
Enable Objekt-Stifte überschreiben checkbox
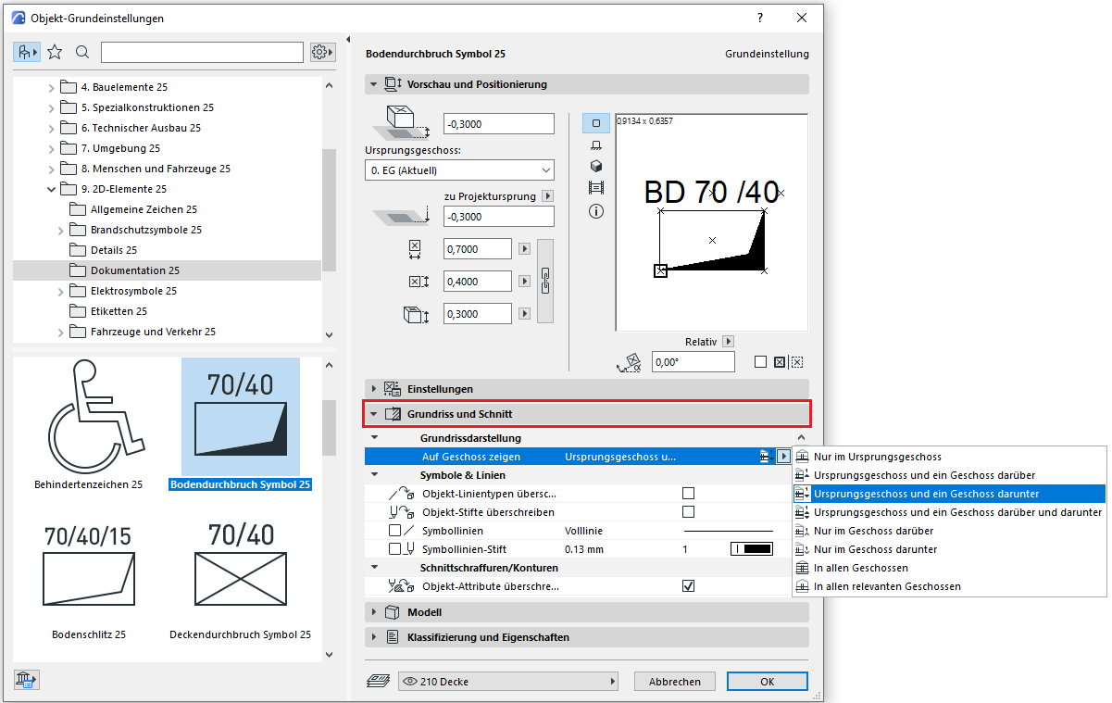pos(688,512)
